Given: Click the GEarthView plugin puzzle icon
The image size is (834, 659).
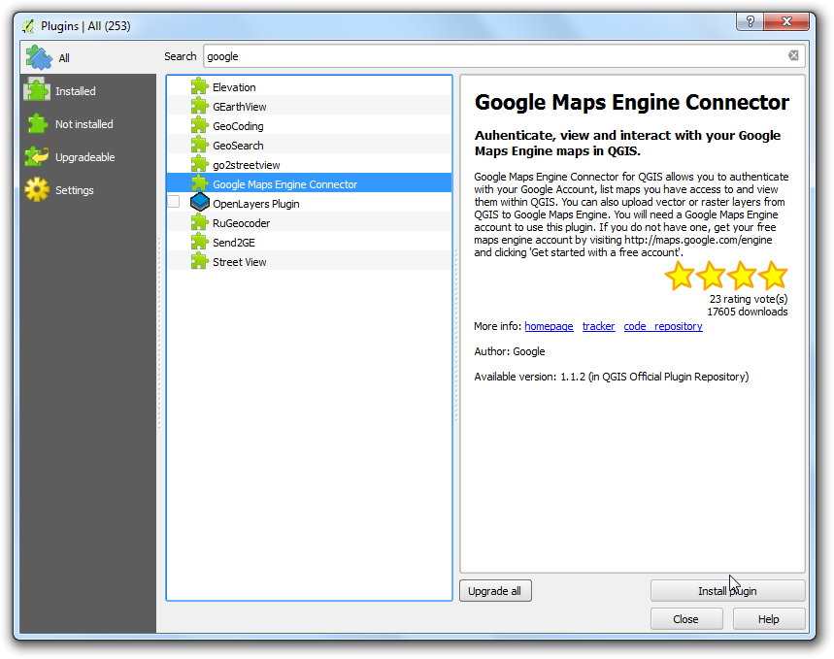Looking at the screenshot, I should 199,107.
